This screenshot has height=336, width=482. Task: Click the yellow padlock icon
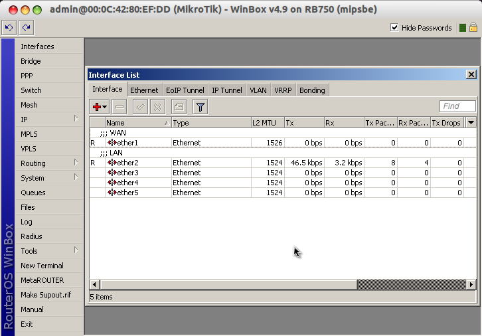click(x=473, y=27)
